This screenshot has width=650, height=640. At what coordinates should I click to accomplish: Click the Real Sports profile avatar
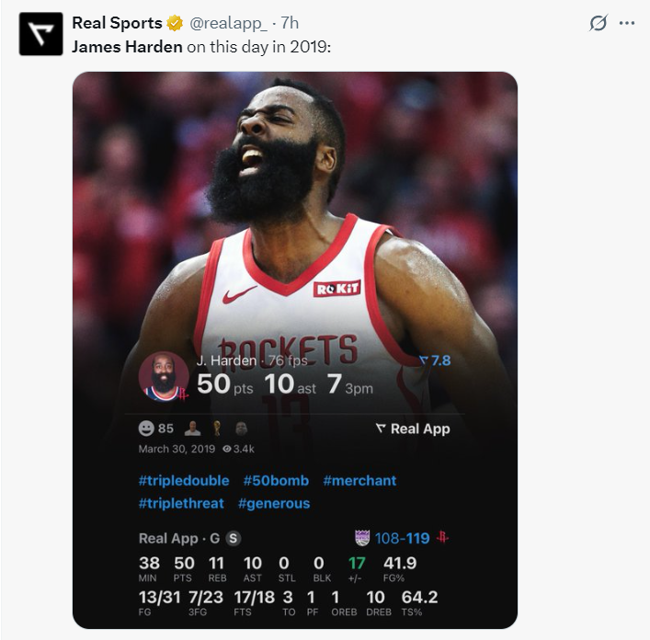tap(40, 34)
